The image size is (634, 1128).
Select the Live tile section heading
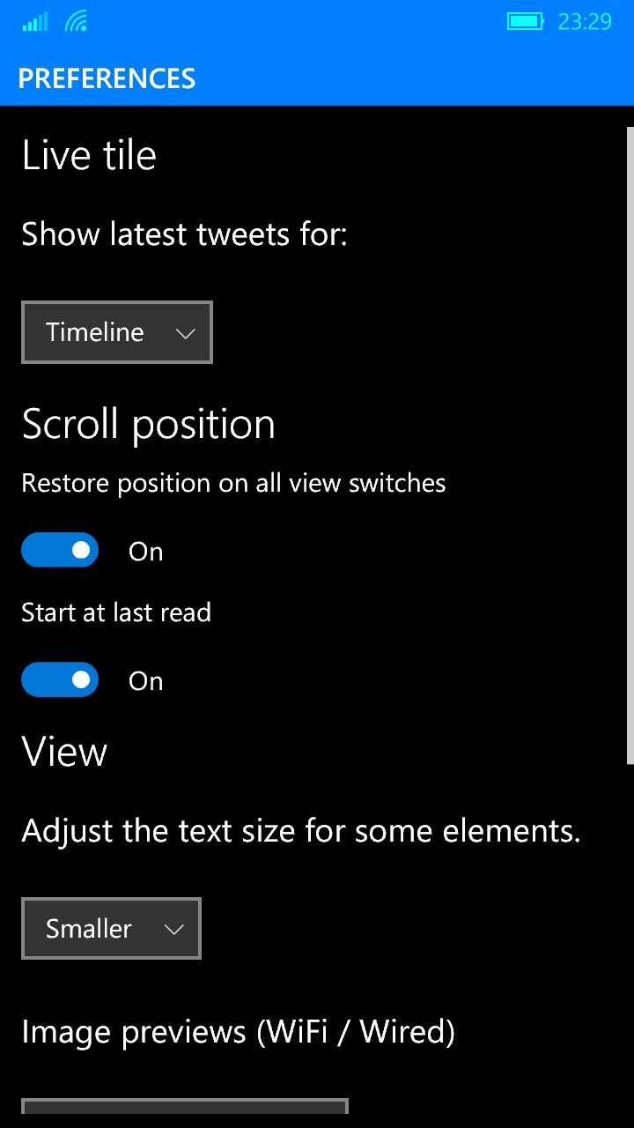click(x=89, y=155)
